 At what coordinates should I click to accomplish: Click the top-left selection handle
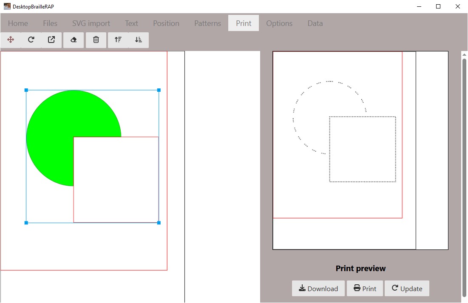[26, 90]
